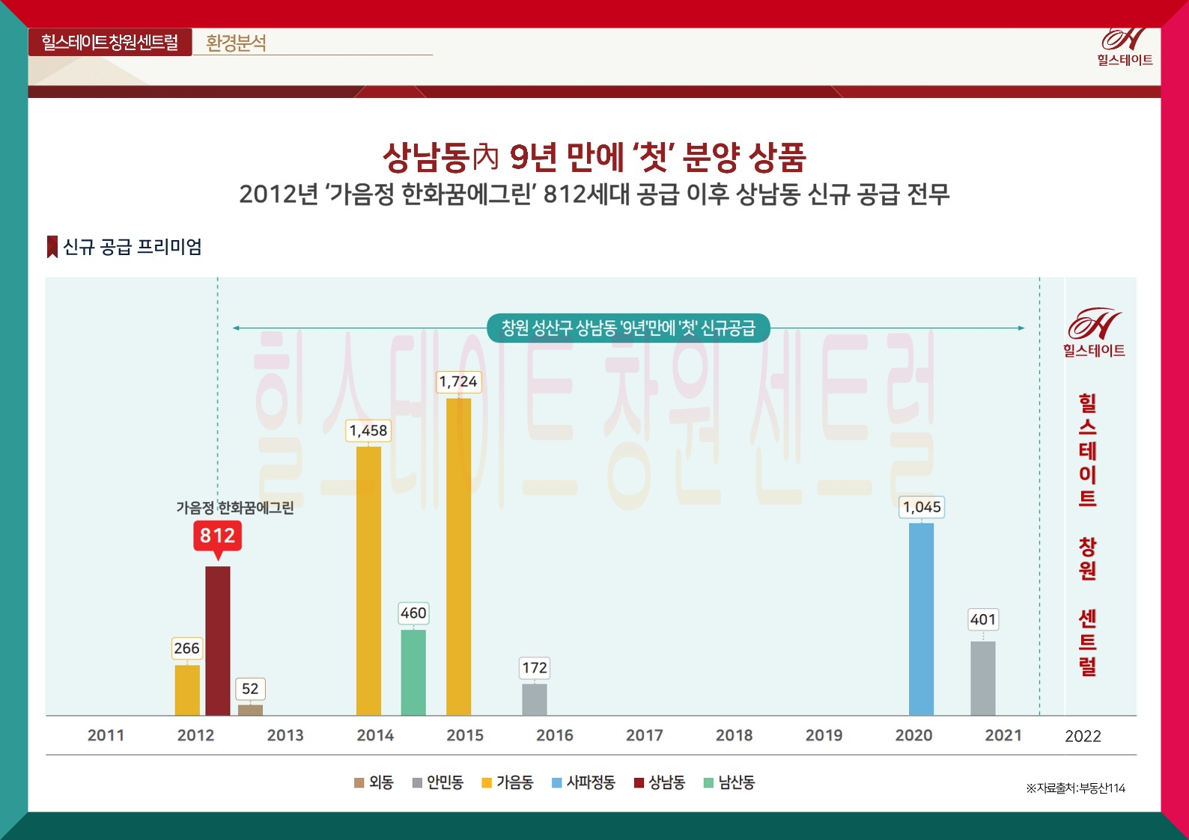The image size is (1189, 840).
Task: Click the yellow 가음동 legend swatch
Action: point(487,783)
